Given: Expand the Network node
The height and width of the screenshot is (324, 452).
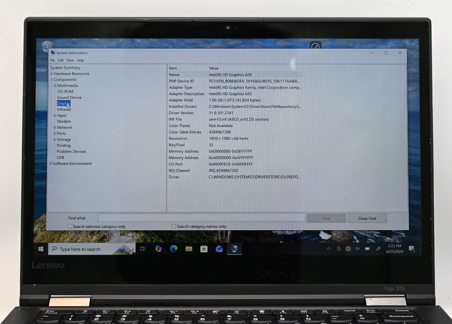Looking at the screenshot, I should point(55,127).
